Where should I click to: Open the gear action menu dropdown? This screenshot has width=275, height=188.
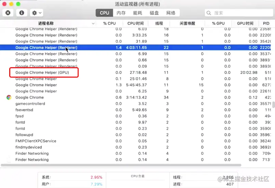[37, 13]
